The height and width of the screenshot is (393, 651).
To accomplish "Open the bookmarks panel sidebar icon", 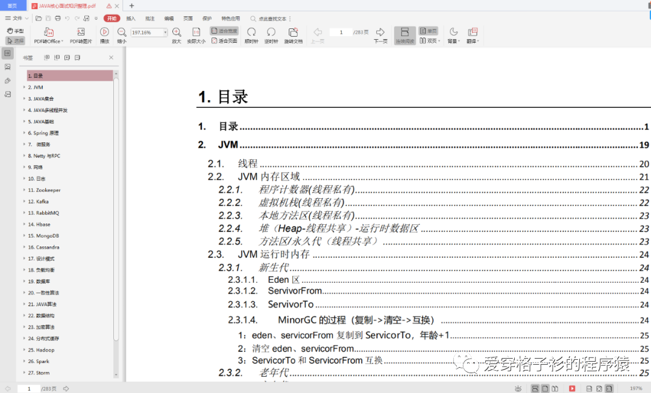I will [7, 53].
